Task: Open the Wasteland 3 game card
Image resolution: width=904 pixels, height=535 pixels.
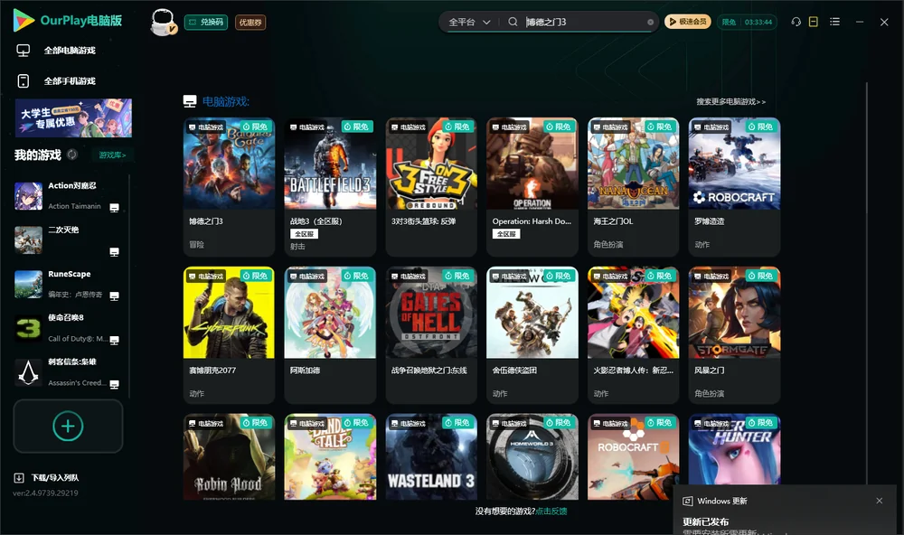Action: pyautogui.click(x=431, y=456)
